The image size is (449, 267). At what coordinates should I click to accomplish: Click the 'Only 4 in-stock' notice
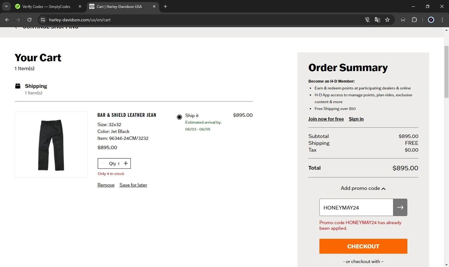pos(111,174)
